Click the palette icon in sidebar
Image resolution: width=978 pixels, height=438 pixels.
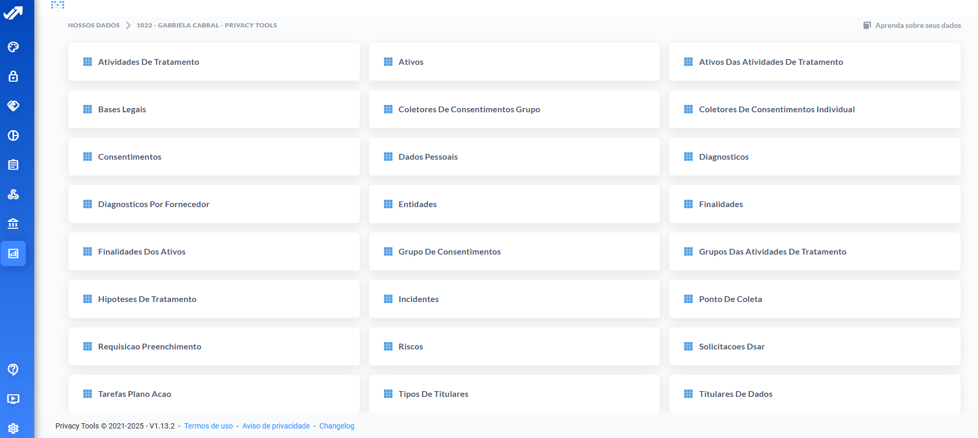coord(13,47)
